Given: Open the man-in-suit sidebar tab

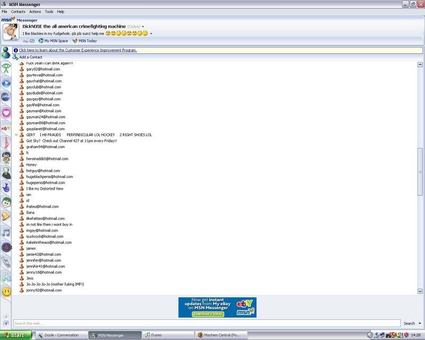Looking at the screenshot, I should coord(6,173).
